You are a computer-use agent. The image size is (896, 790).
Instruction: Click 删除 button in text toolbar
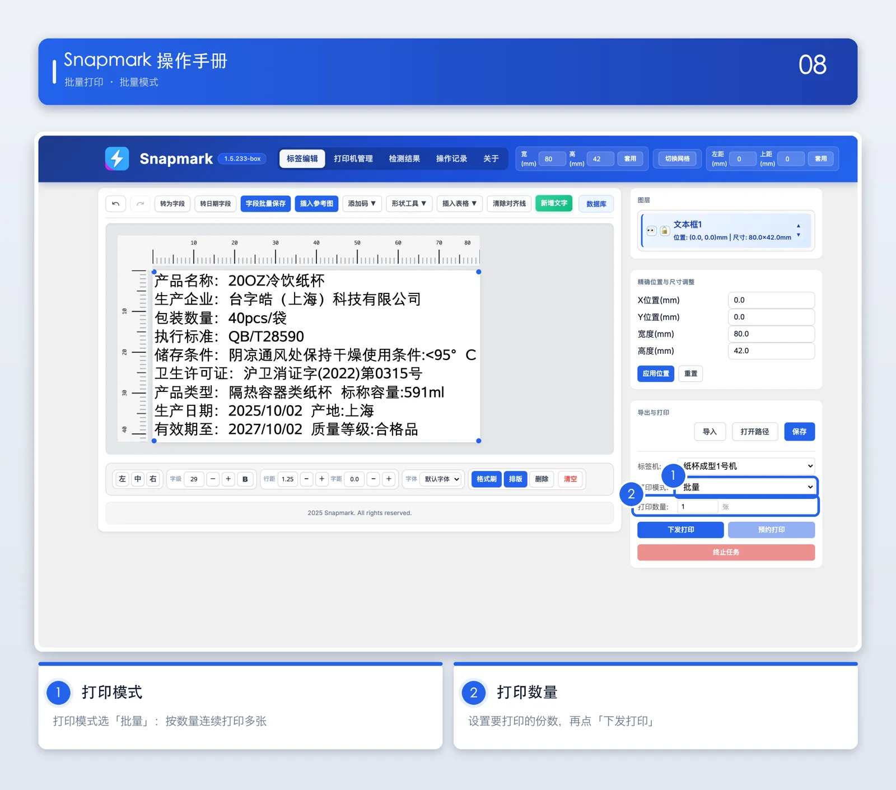point(542,479)
